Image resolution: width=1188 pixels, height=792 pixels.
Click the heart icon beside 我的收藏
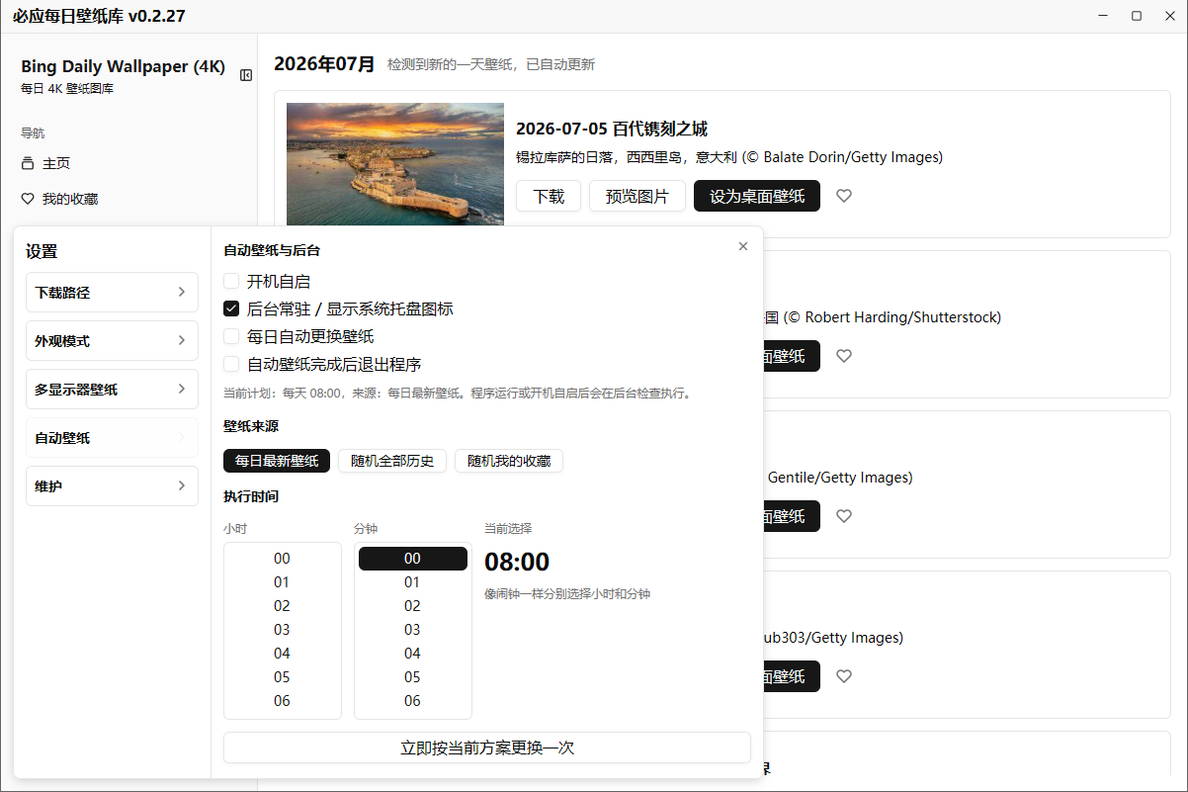28,199
